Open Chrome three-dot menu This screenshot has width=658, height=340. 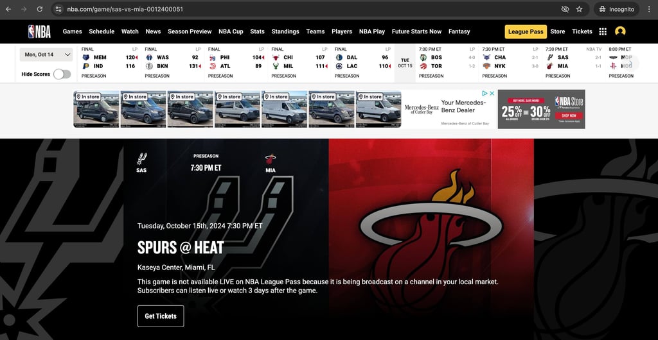pyautogui.click(x=649, y=9)
